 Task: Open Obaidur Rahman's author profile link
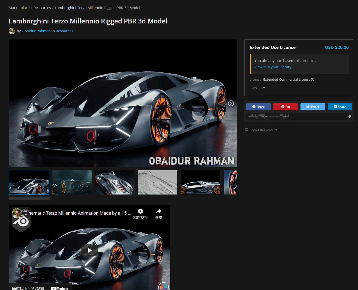click(x=36, y=31)
